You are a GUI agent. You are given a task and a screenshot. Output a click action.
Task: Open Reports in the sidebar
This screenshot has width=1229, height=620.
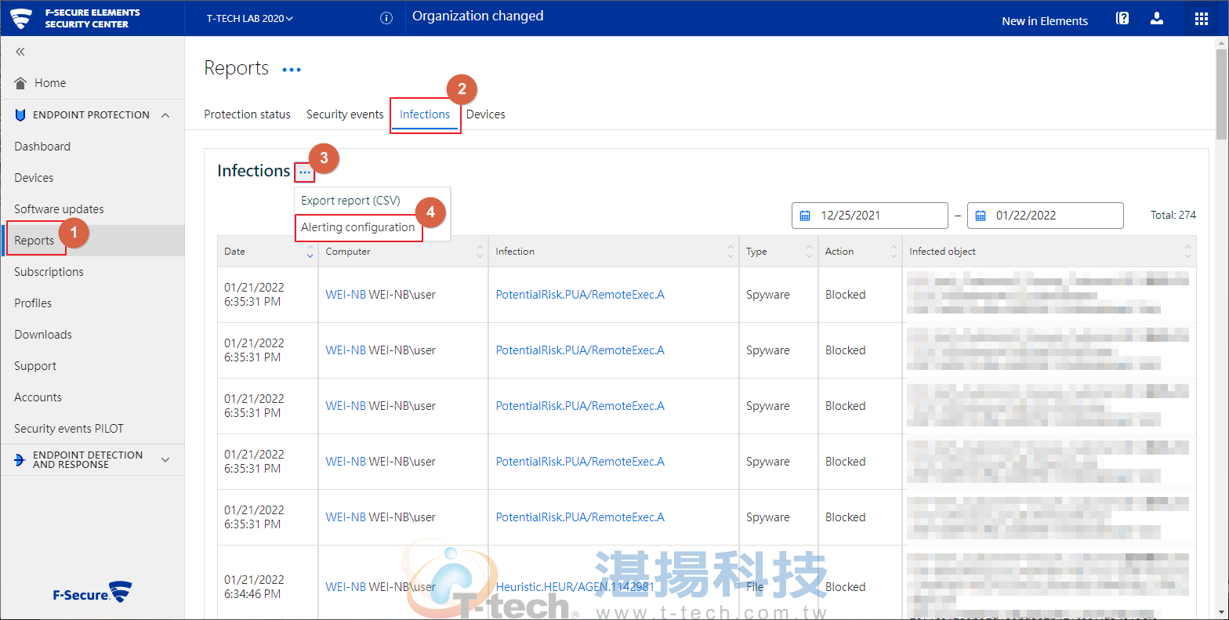point(34,241)
